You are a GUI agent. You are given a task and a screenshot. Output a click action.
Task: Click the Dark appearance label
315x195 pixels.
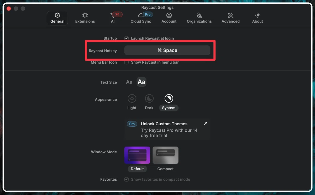coord(149,108)
